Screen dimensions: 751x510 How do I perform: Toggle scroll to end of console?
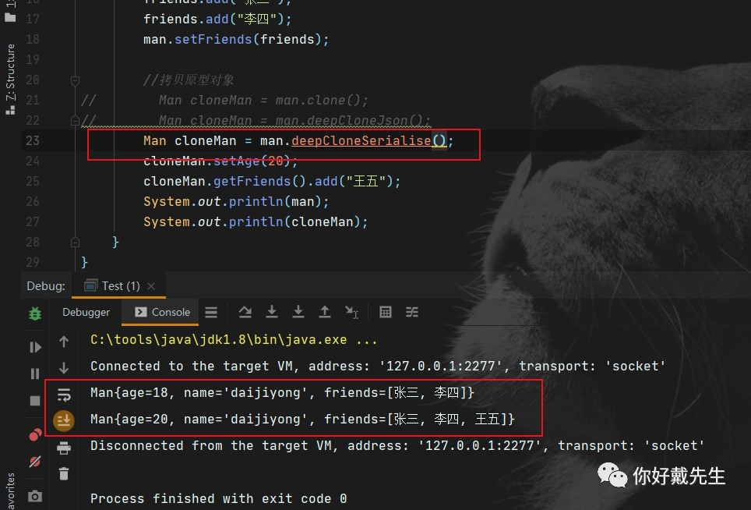pyautogui.click(x=64, y=421)
